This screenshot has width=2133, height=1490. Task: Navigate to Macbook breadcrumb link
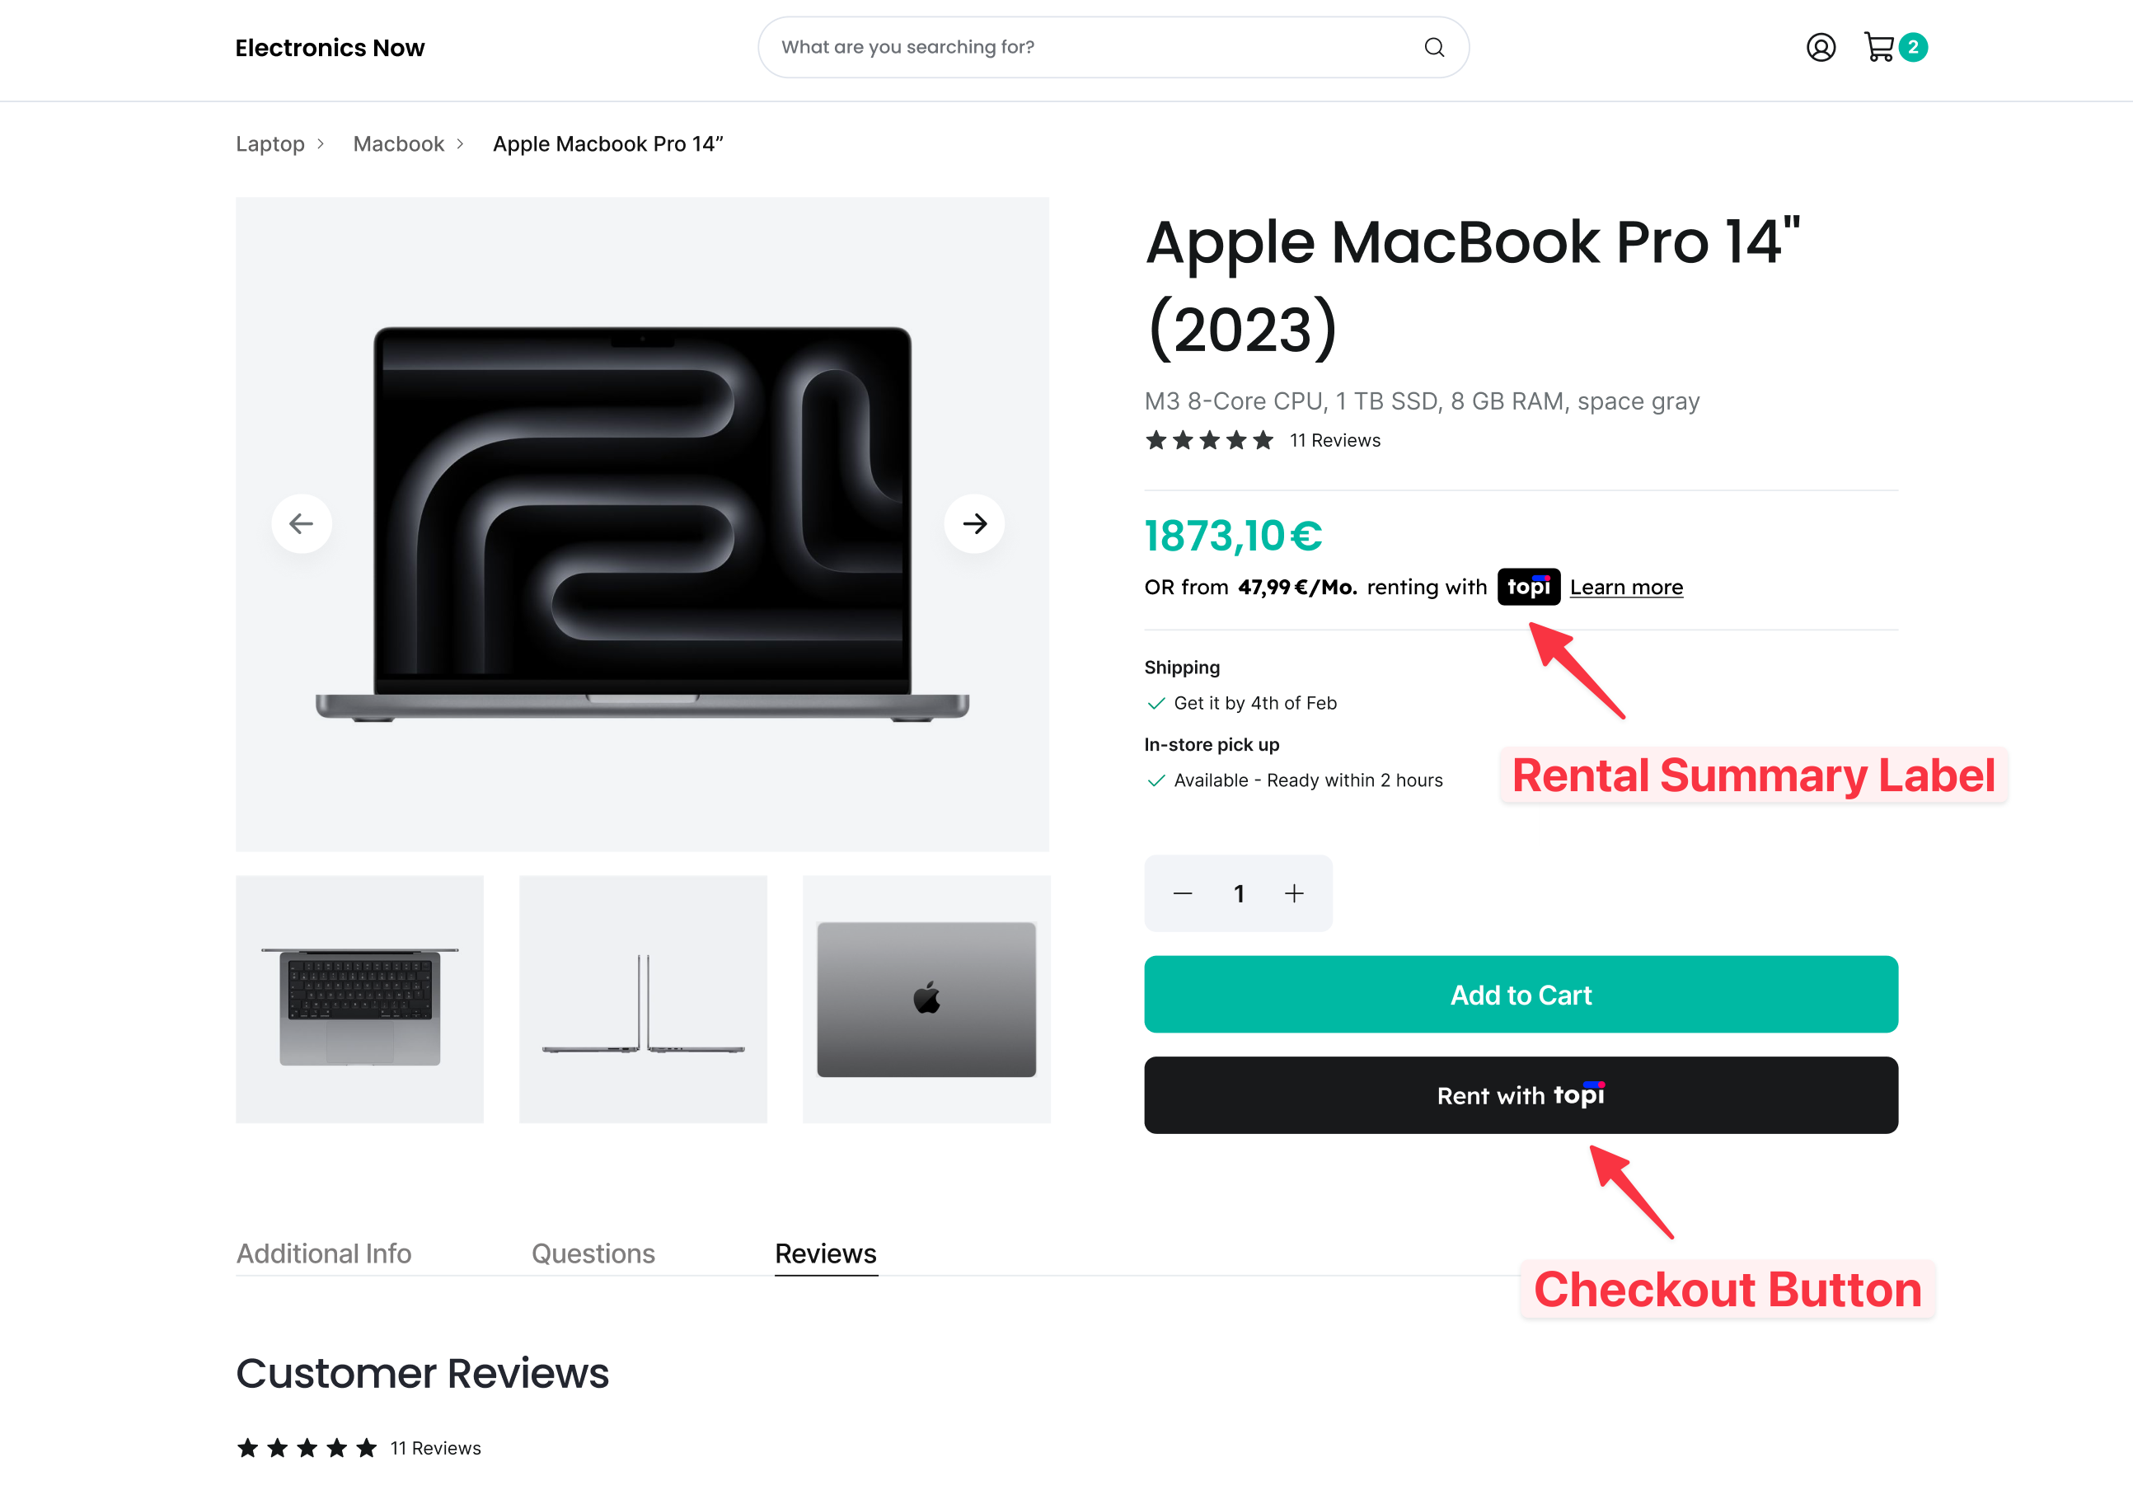pyautogui.click(x=399, y=144)
